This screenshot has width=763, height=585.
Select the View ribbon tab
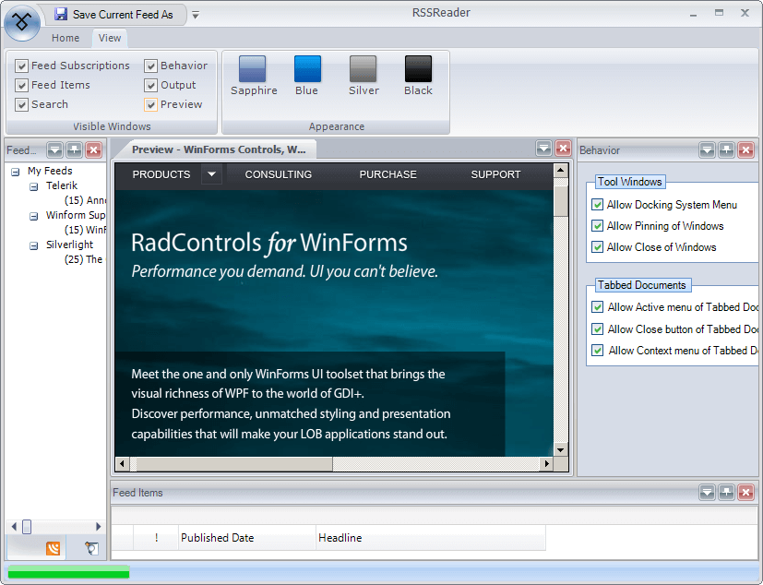click(x=109, y=38)
